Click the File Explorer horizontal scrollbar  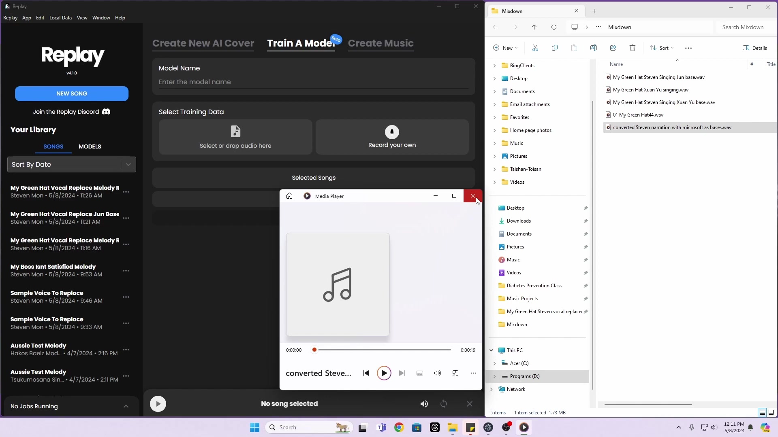coord(648,404)
